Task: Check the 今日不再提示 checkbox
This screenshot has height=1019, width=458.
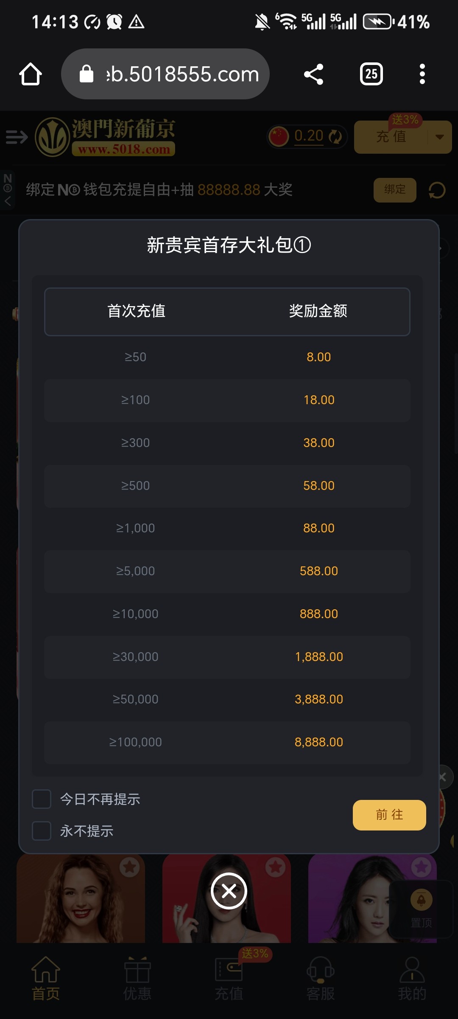Action: (42, 799)
